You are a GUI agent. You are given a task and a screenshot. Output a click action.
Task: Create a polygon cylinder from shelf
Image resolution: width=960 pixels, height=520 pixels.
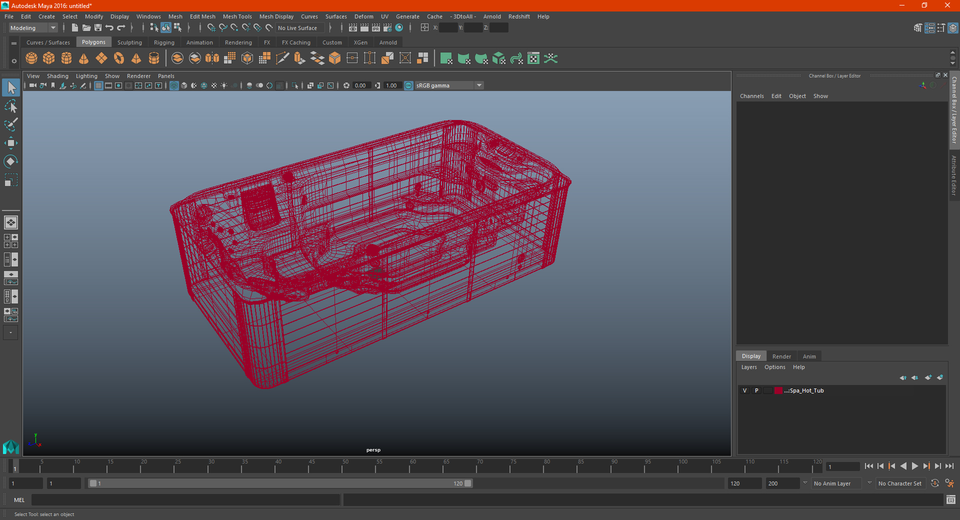pyautogui.click(x=66, y=58)
